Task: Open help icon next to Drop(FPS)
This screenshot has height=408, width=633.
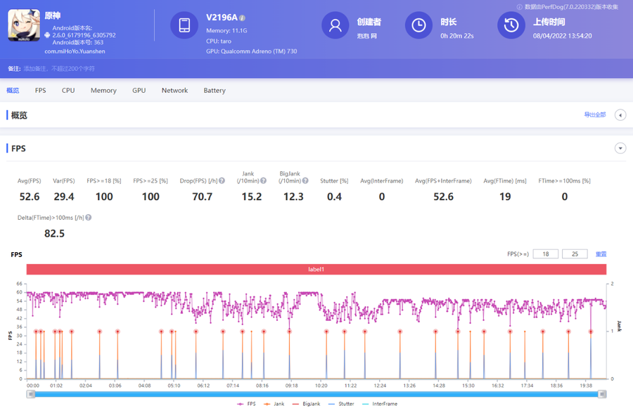Action: (222, 181)
